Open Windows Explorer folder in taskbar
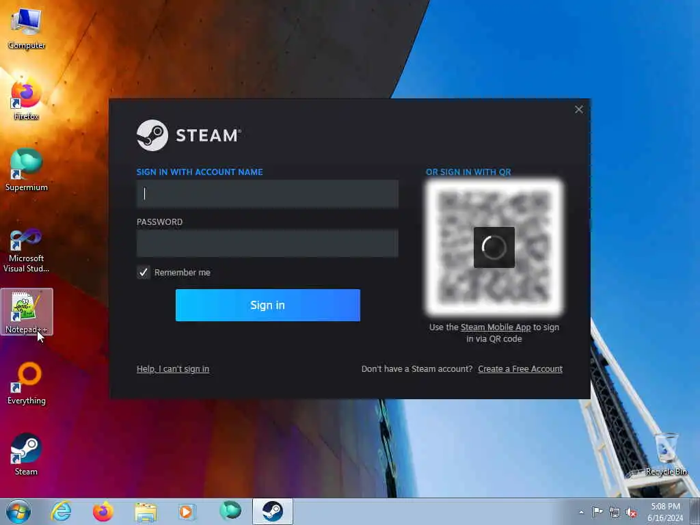This screenshot has height=525, width=700. [146, 511]
